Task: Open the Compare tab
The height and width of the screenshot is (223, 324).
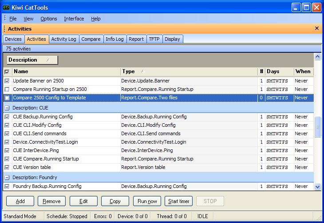Action: point(91,39)
